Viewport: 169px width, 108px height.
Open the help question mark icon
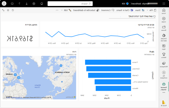(x=19, y=4)
